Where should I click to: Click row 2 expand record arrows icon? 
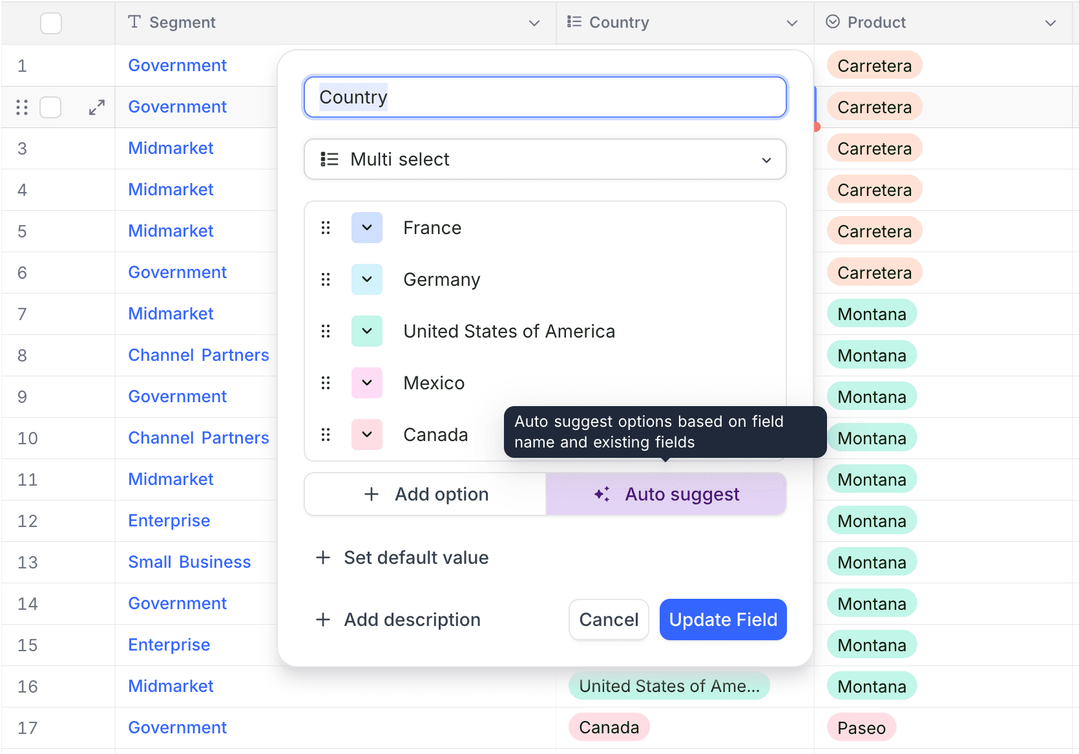click(x=97, y=107)
